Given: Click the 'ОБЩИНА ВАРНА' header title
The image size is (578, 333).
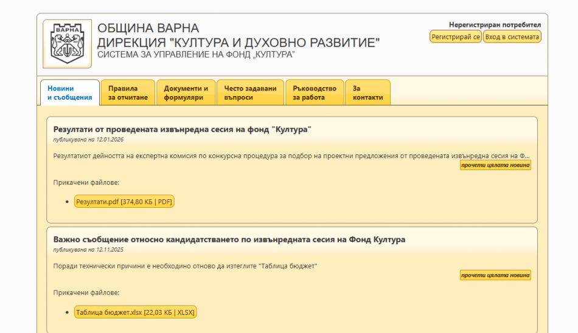Looking at the screenshot, I should (x=148, y=28).
